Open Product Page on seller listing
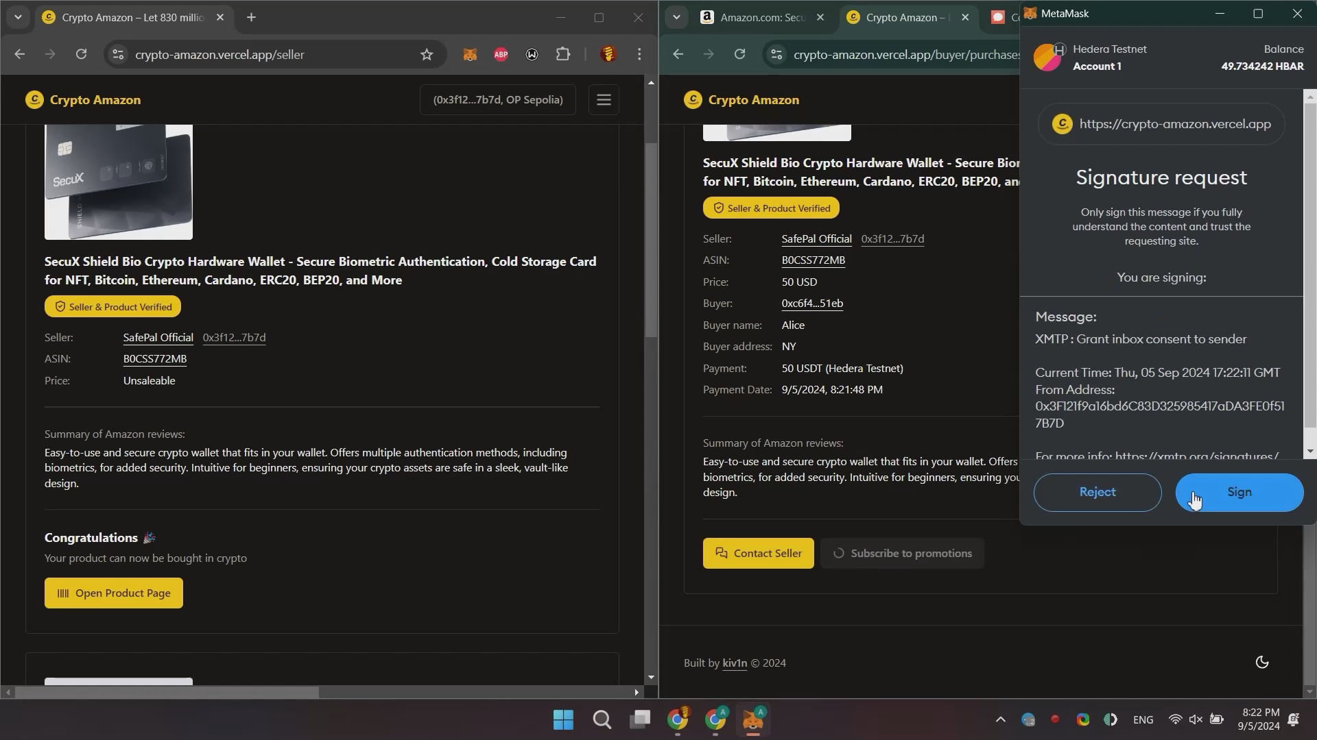 (114, 593)
